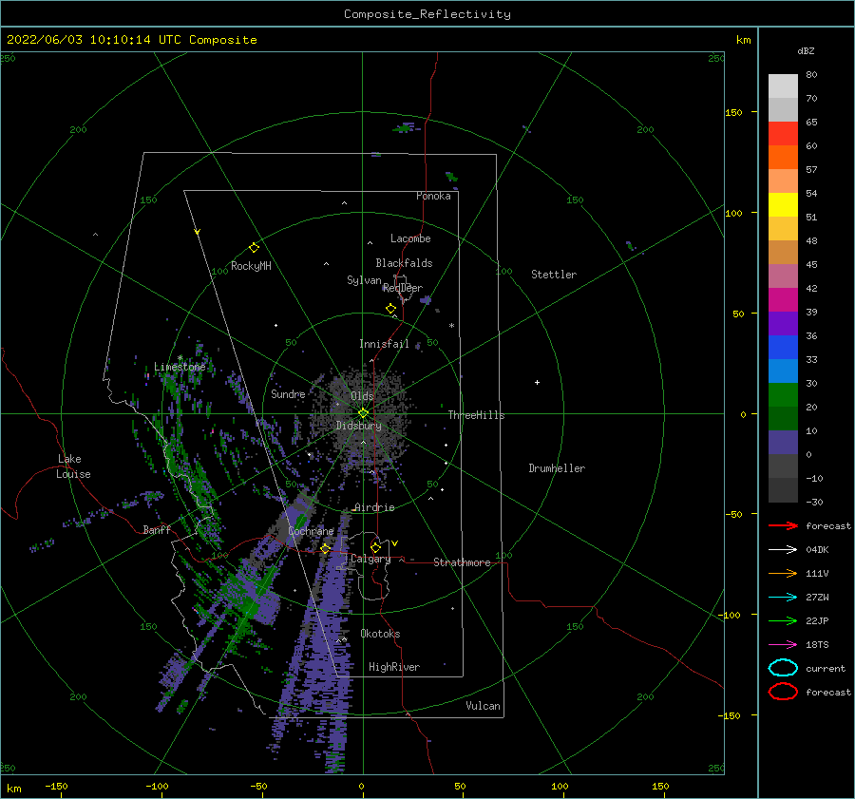Click the Vulcan label
Screen dimensions: 855x799
(x=483, y=706)
